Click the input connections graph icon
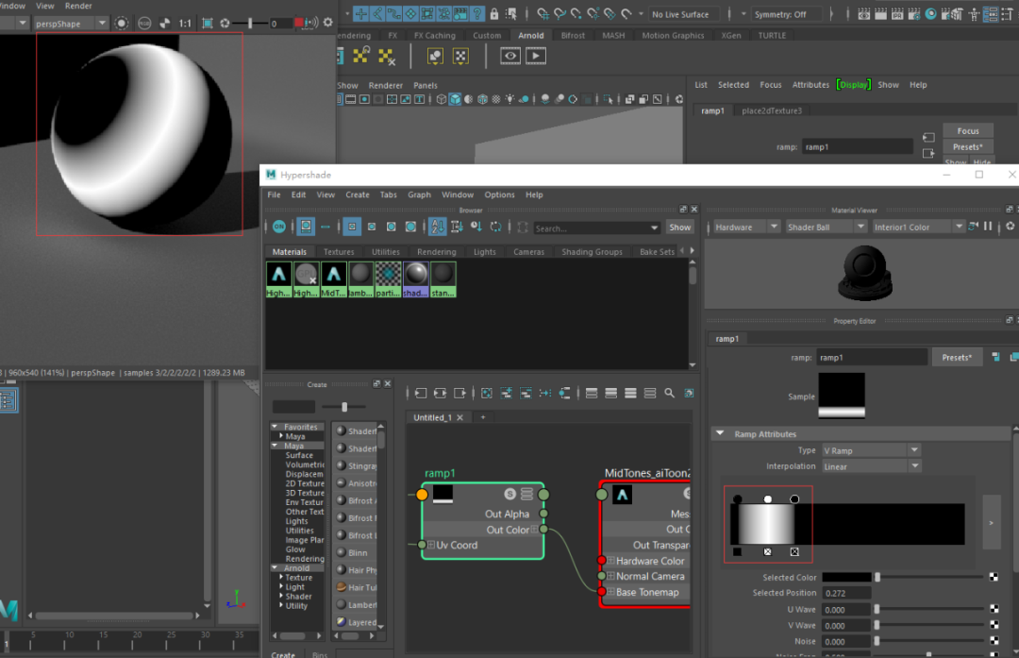 coord(420,393)
